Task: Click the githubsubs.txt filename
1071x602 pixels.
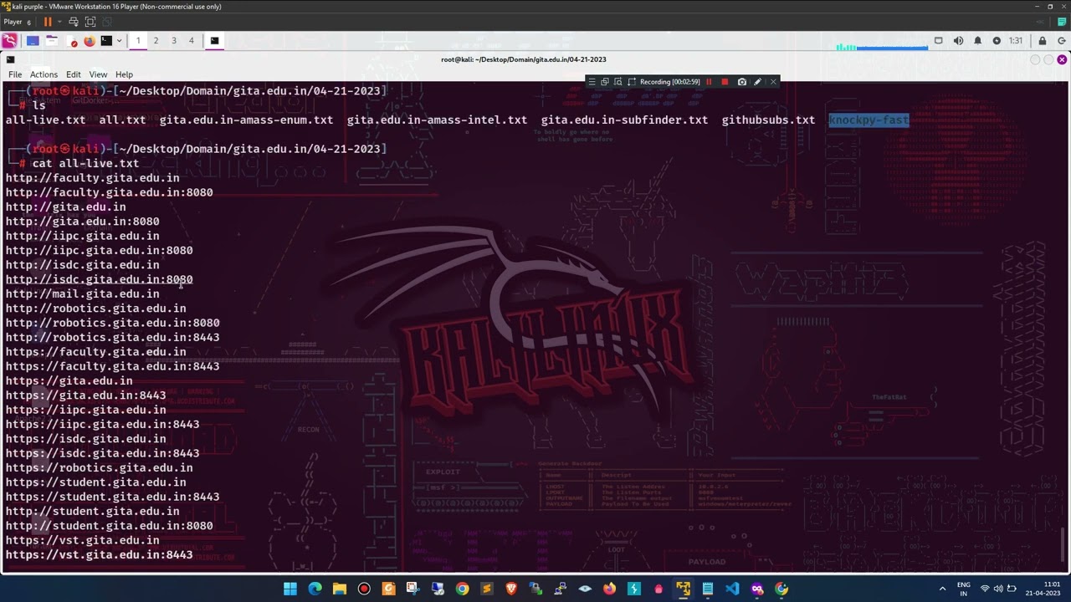Action: click(768, 120)
